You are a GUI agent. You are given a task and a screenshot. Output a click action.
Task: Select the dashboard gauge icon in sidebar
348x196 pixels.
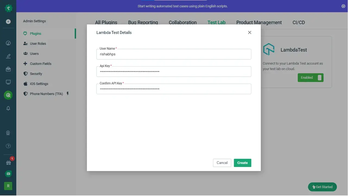point(8,43)
